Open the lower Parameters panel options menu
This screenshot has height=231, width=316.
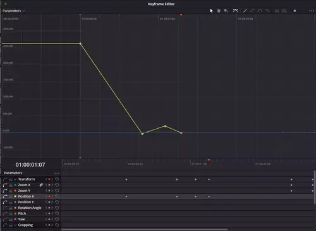point(57,173)
